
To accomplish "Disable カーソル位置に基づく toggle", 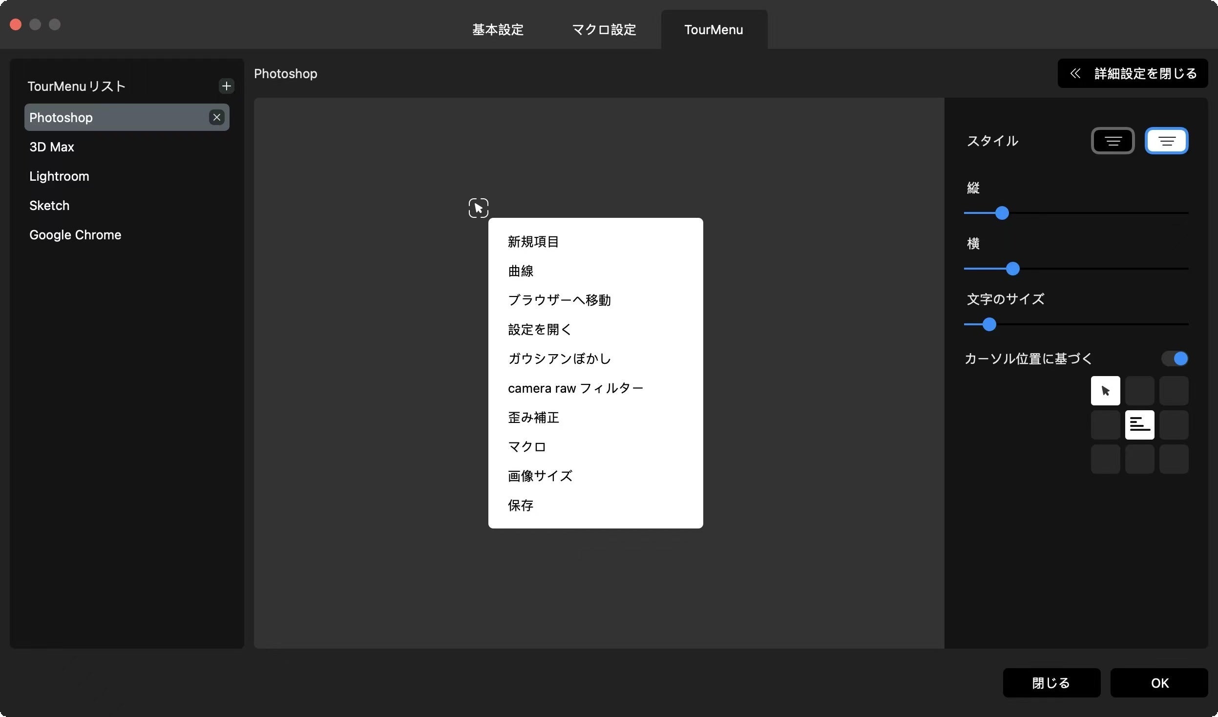I will point(1175,358).
